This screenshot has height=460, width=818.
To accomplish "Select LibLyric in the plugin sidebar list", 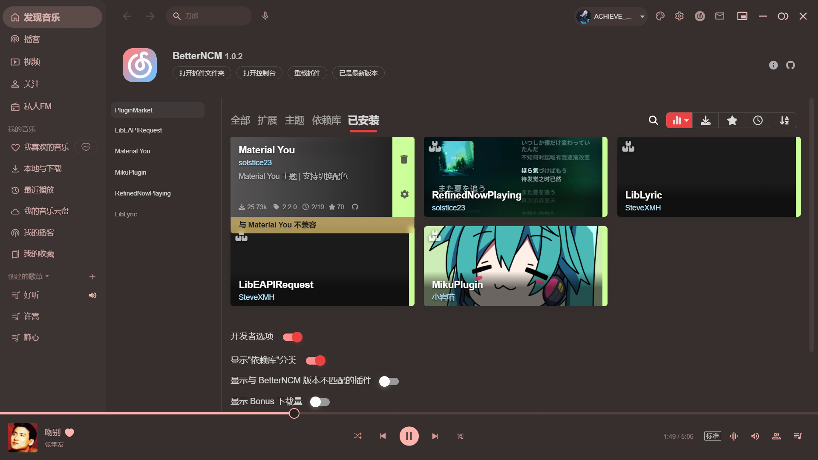I will tap(126, 214).
